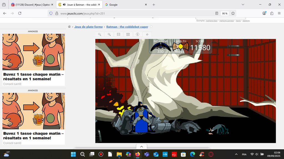Click the Batman - the cobblebot caper link
This screenshot has width=284, height=159.
[127, 27]
